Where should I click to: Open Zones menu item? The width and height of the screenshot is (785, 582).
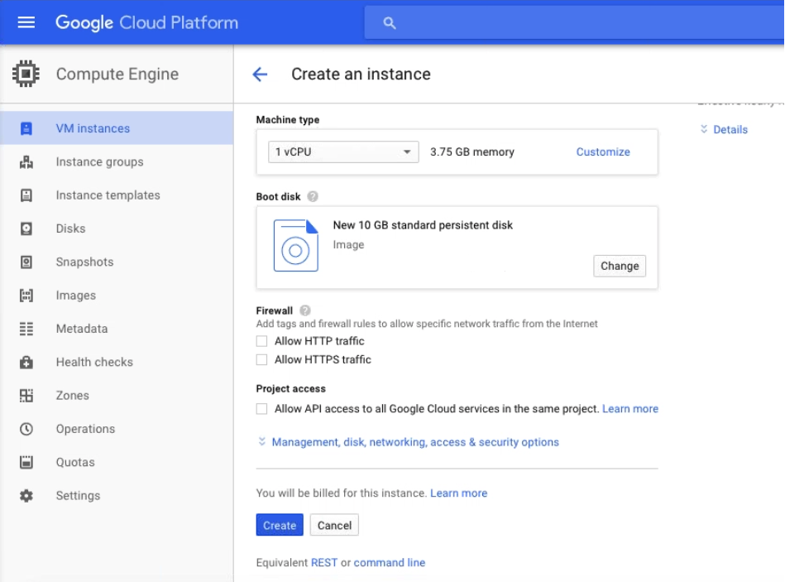(x=117, y=396)
